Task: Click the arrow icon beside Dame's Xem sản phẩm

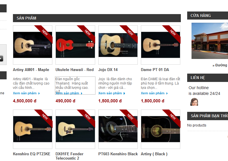Action: (167, 93)
